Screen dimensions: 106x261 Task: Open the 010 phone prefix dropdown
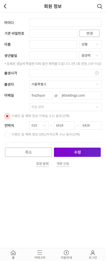[39, 126]
